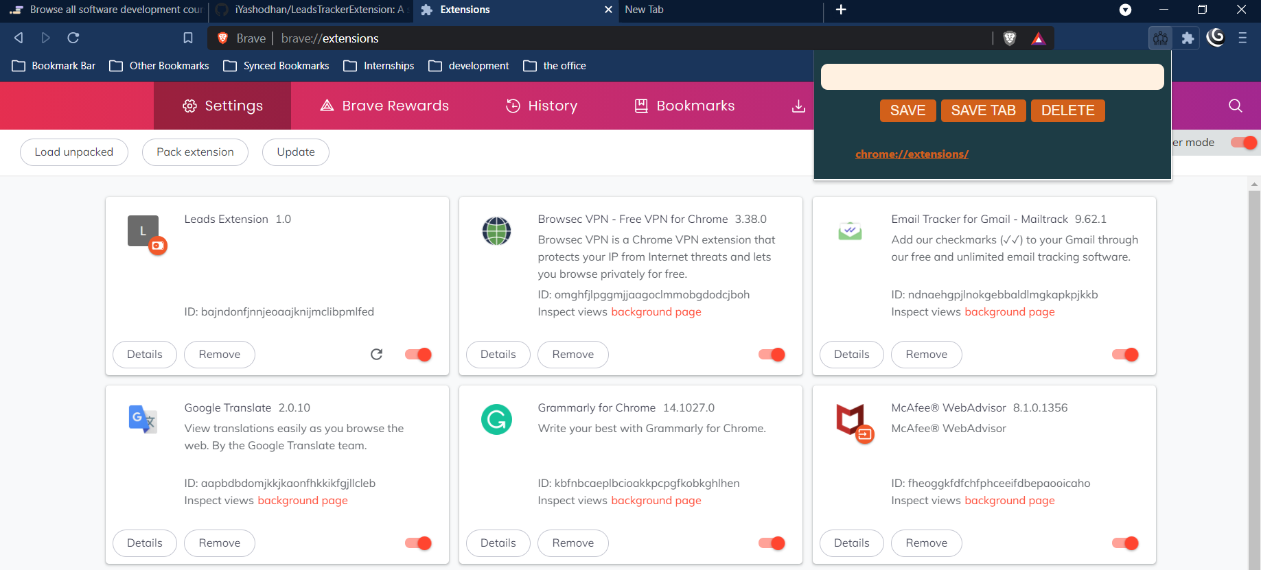Open Brave Shields lion icon

(1010, 38)
